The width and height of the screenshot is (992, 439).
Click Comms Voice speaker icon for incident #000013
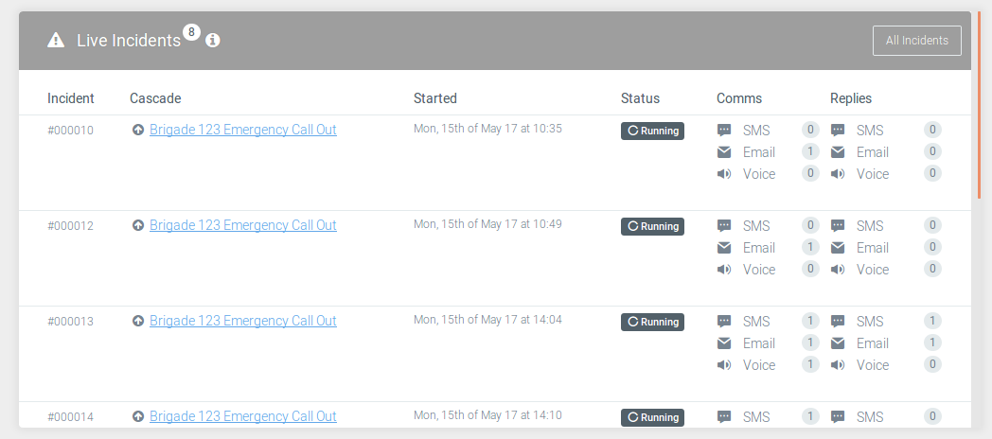point(724,365)
